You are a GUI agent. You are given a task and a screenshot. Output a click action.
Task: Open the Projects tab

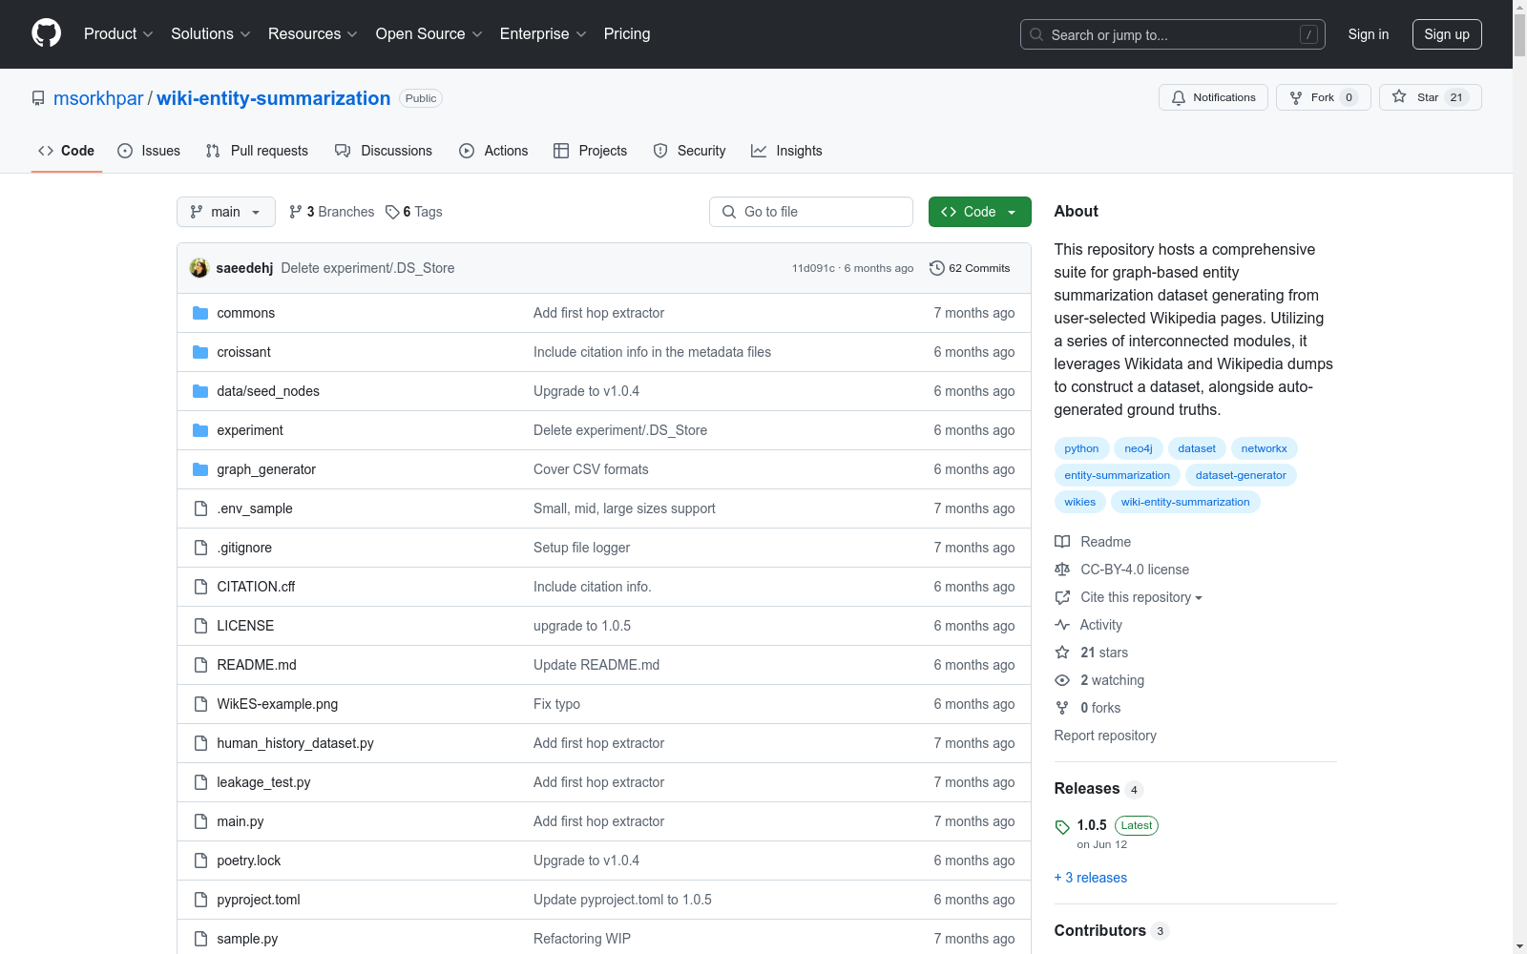(x=591, y=151)
